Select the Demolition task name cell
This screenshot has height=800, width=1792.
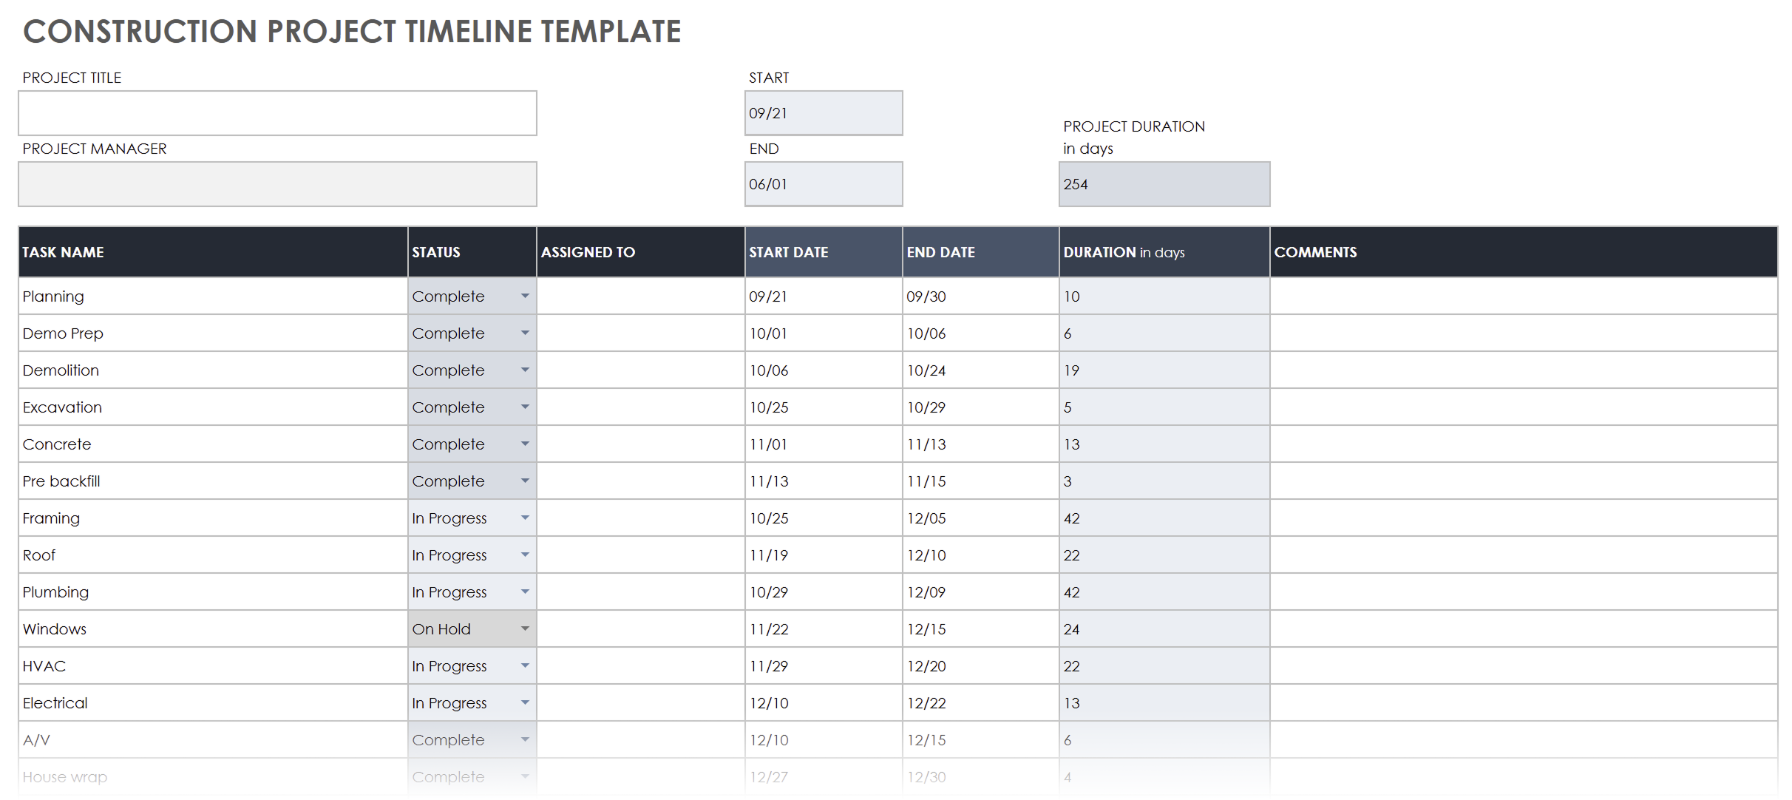[213, 370]
